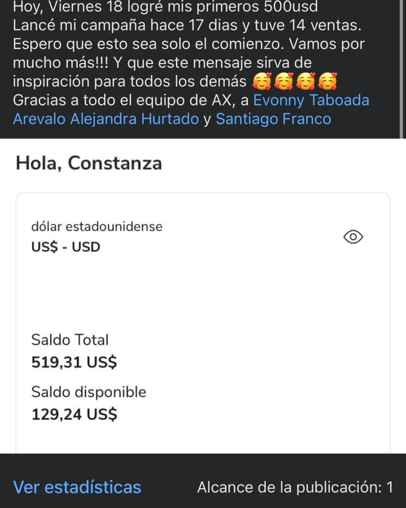Click the Saldo disponible label
Image resolution: width=406 pixels, height=508 pixels.
coord(89,392)
